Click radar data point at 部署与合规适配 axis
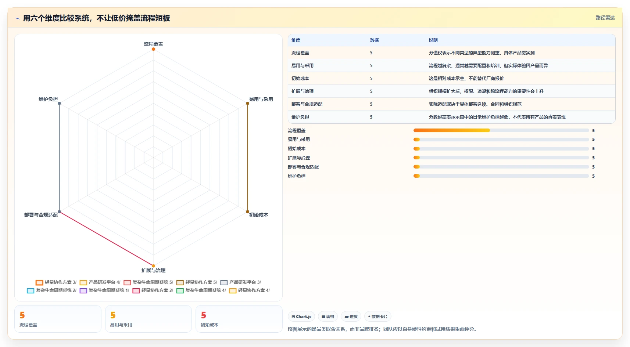 [59, 212]
